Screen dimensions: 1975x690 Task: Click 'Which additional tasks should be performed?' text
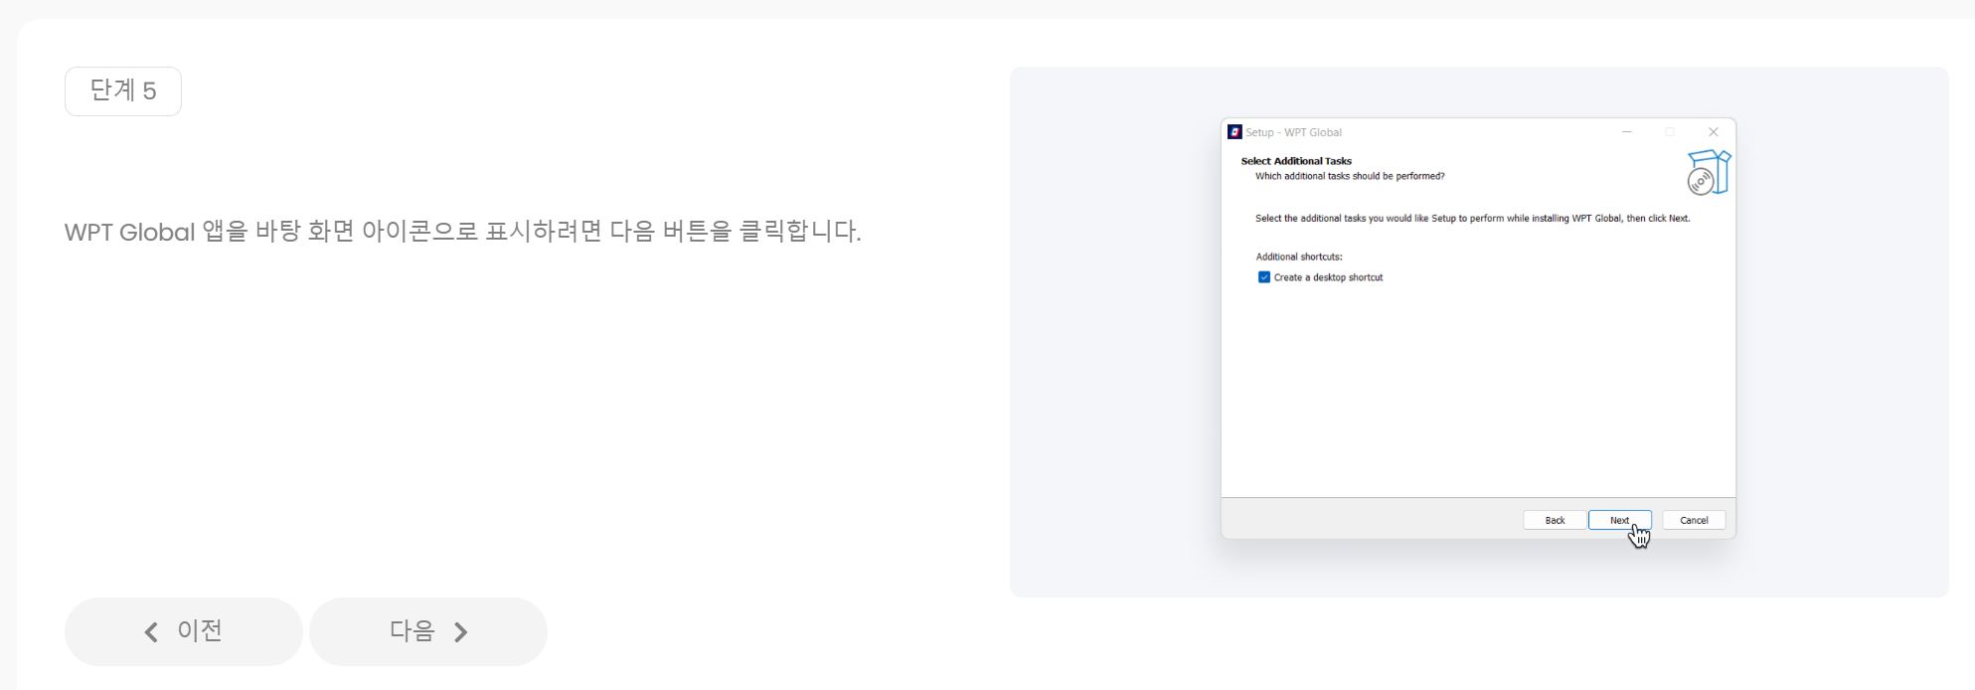[1350, 176]
